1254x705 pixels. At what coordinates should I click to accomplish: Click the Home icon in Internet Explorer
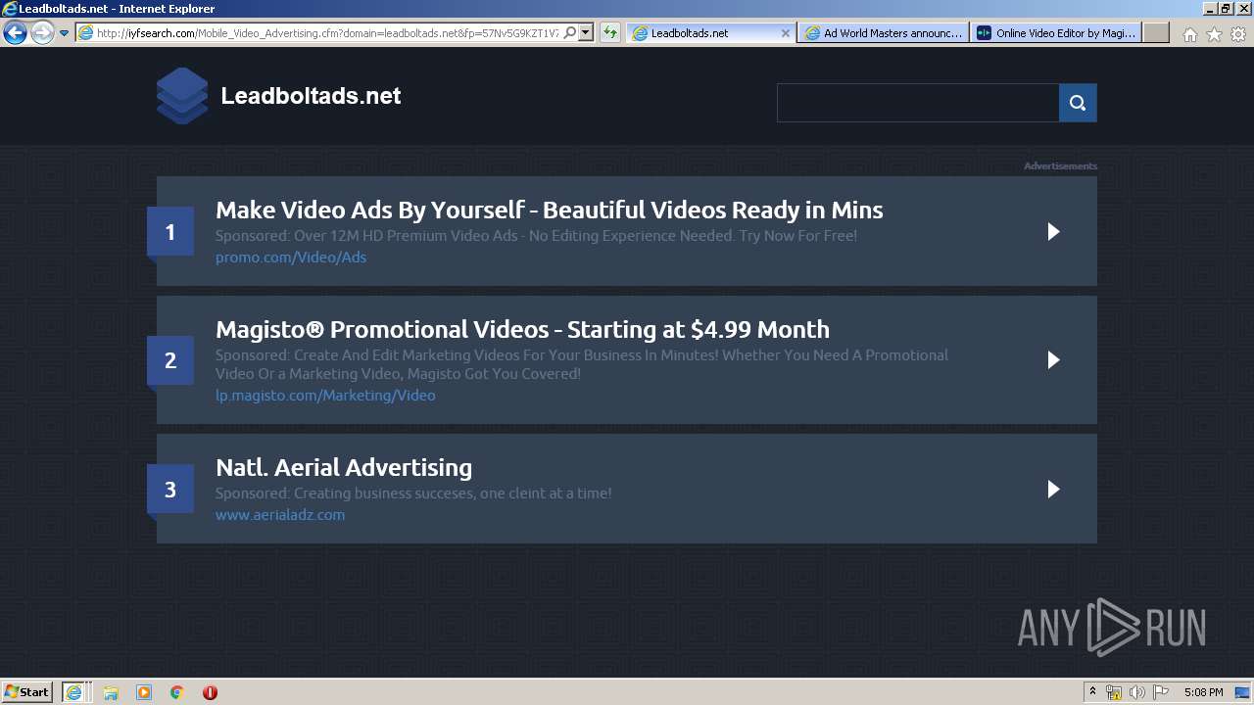click(x=1189, y=34)
